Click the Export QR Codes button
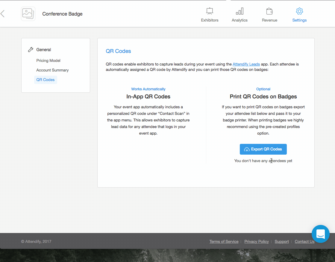Image resolution: width=335 pixels, height=262 pixels. 263,149
